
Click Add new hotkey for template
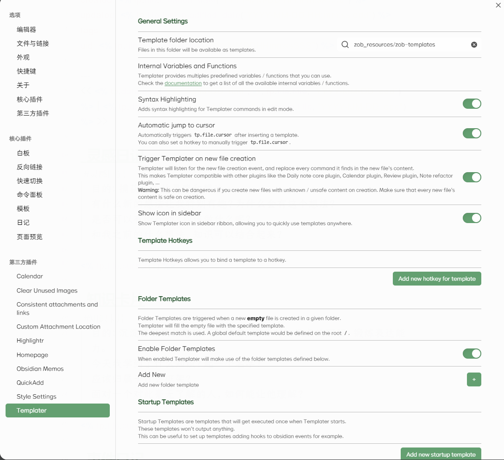[x=437, y=279]
